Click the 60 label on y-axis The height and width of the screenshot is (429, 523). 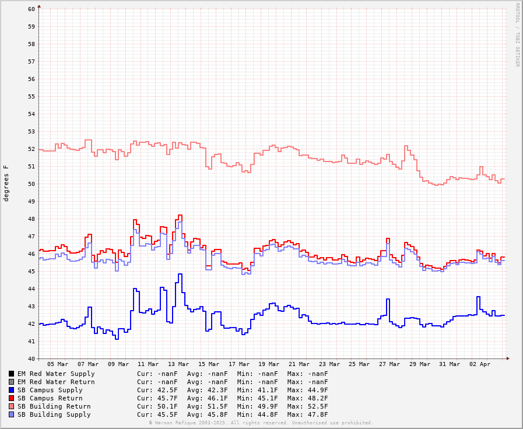coord(31,9)
